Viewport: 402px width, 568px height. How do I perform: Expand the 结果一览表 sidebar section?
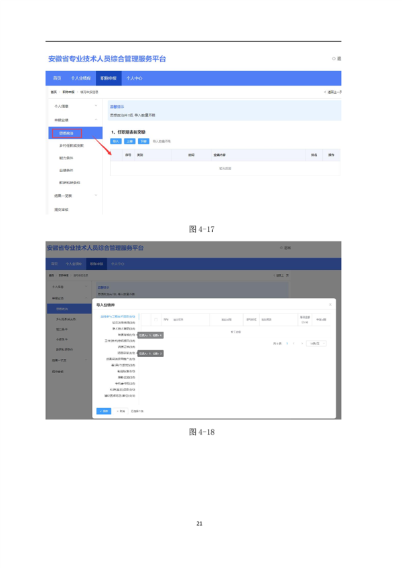[96, 196]
